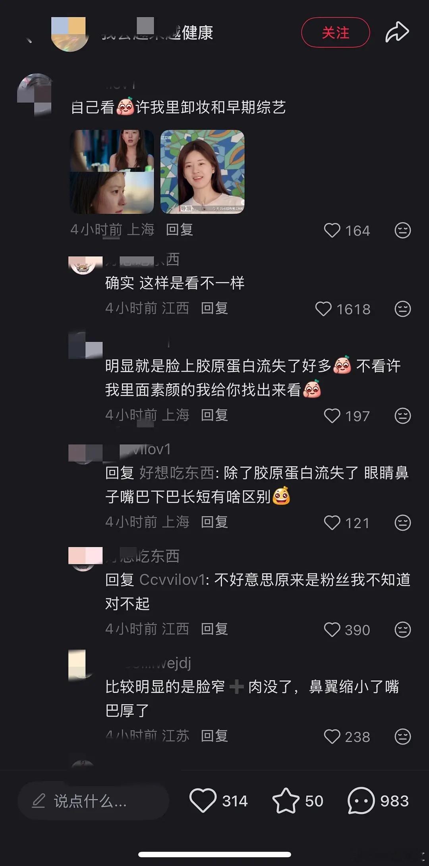Like the comment with 164 likes
Image resolution: width=429 pixels, height=866 pixels.
332,230
